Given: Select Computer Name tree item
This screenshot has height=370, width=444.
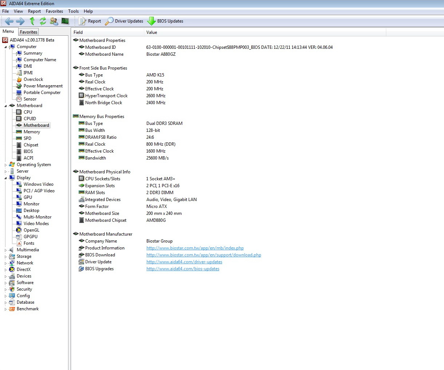Looking at the screenshot, I should pos(40,60).
